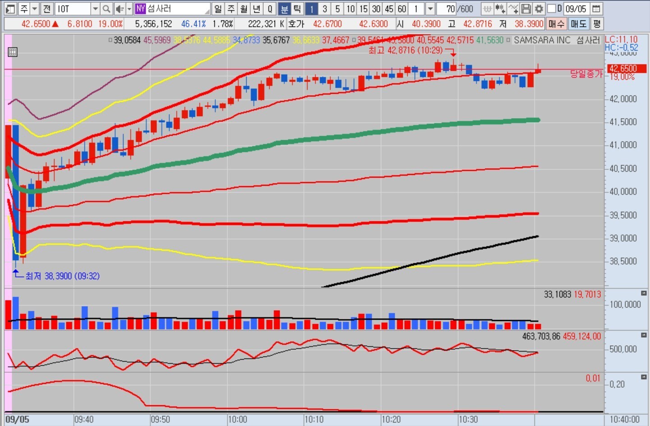Select the minute (분) chart mode
Viewport: 650px width, 426px height.
(x=284, y=9)
